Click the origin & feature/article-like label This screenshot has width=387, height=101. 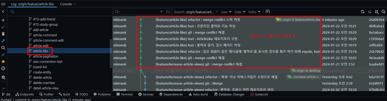[x=298, y=20]
